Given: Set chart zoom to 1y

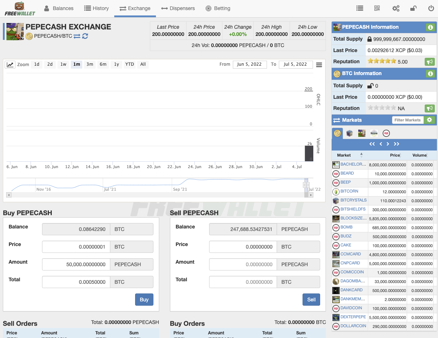Looking at the screenshot, I should (x=116, y=64).
